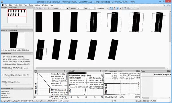Select the dotted ROI on second-row first bar
Viewport: 172px width, 103px height.
pyautogui.click(x=43, y=52)
